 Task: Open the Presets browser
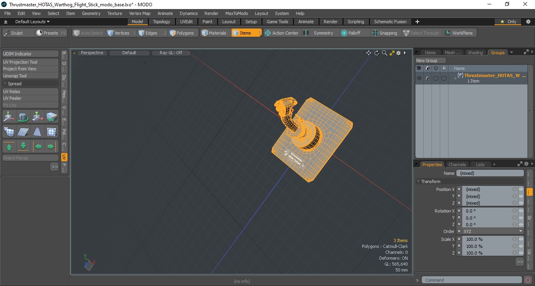coord(51,33)
